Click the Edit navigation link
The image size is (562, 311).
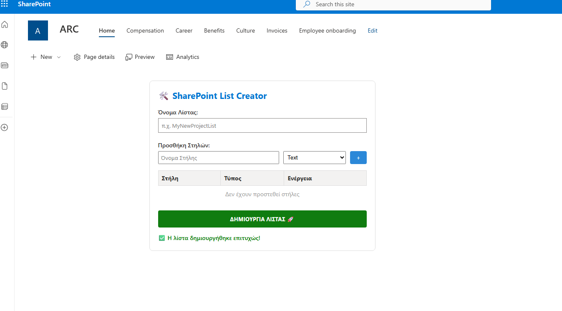click(372, 30)
